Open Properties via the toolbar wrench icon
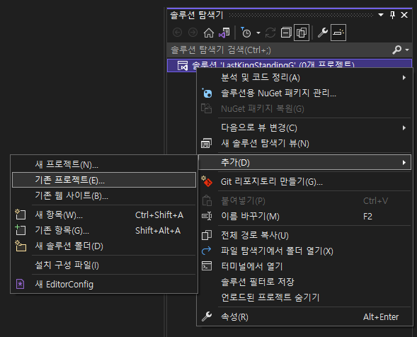The height and width of the screenshot is (337, 417). click(x=323, y=33)
